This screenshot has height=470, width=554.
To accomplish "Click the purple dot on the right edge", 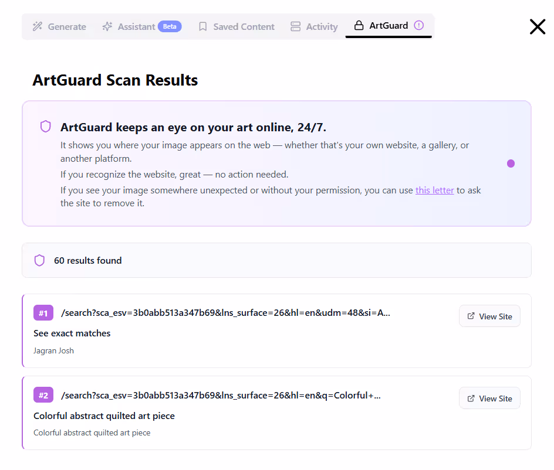I will (x=511, y=164).
